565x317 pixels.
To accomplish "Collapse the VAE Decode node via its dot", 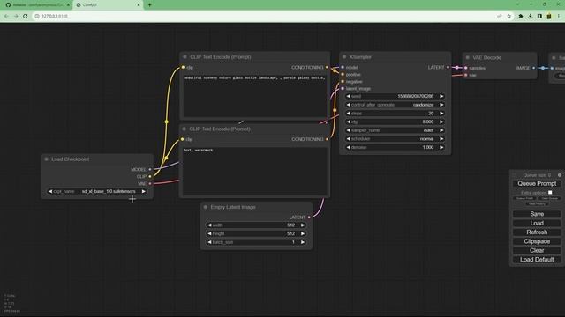I will point(467,57).
